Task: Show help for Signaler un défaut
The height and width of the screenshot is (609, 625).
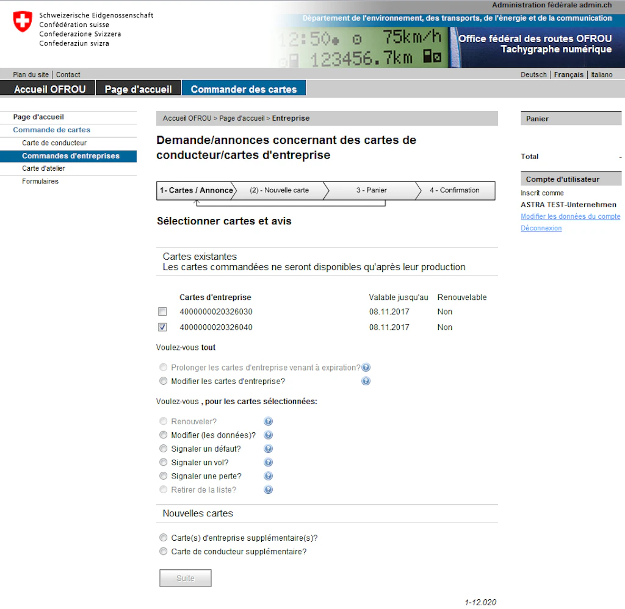Action: [269, 449]
